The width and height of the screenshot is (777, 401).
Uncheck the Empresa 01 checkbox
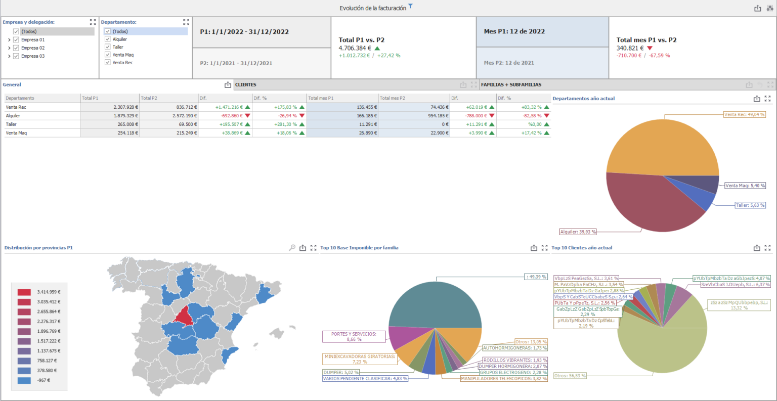(16, 39)
